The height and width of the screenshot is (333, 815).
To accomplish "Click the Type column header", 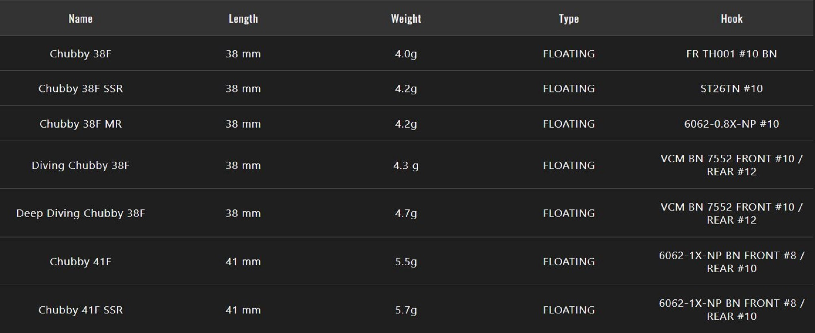I will (568, 19).
